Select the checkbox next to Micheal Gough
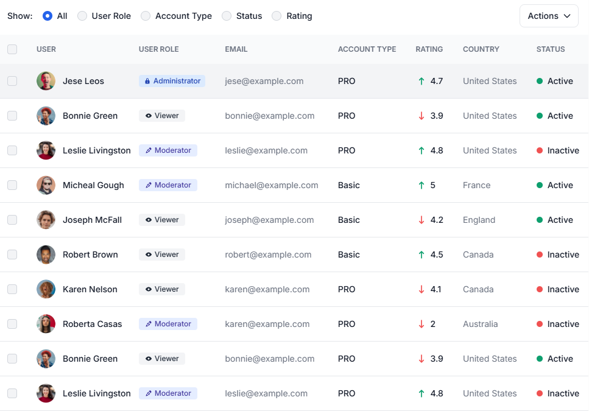589x411 pixels. coord(12,185)
